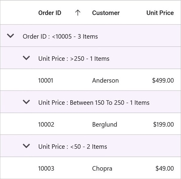The image size is (181, 179).
Task: Select the Chopra customer cell
Action: tap(102, 169)
